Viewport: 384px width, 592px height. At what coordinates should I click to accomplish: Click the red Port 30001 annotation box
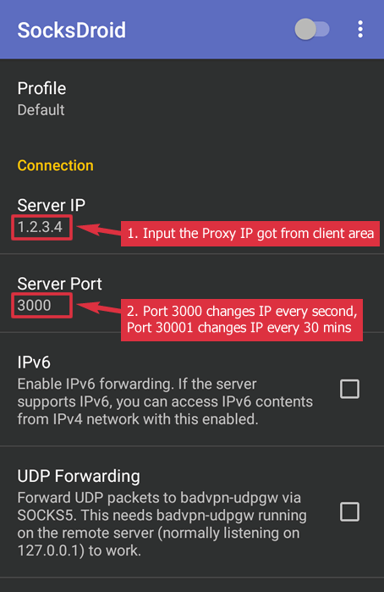click(242, 320)
